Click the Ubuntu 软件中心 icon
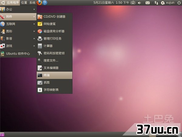 click(x=2, y=54)
